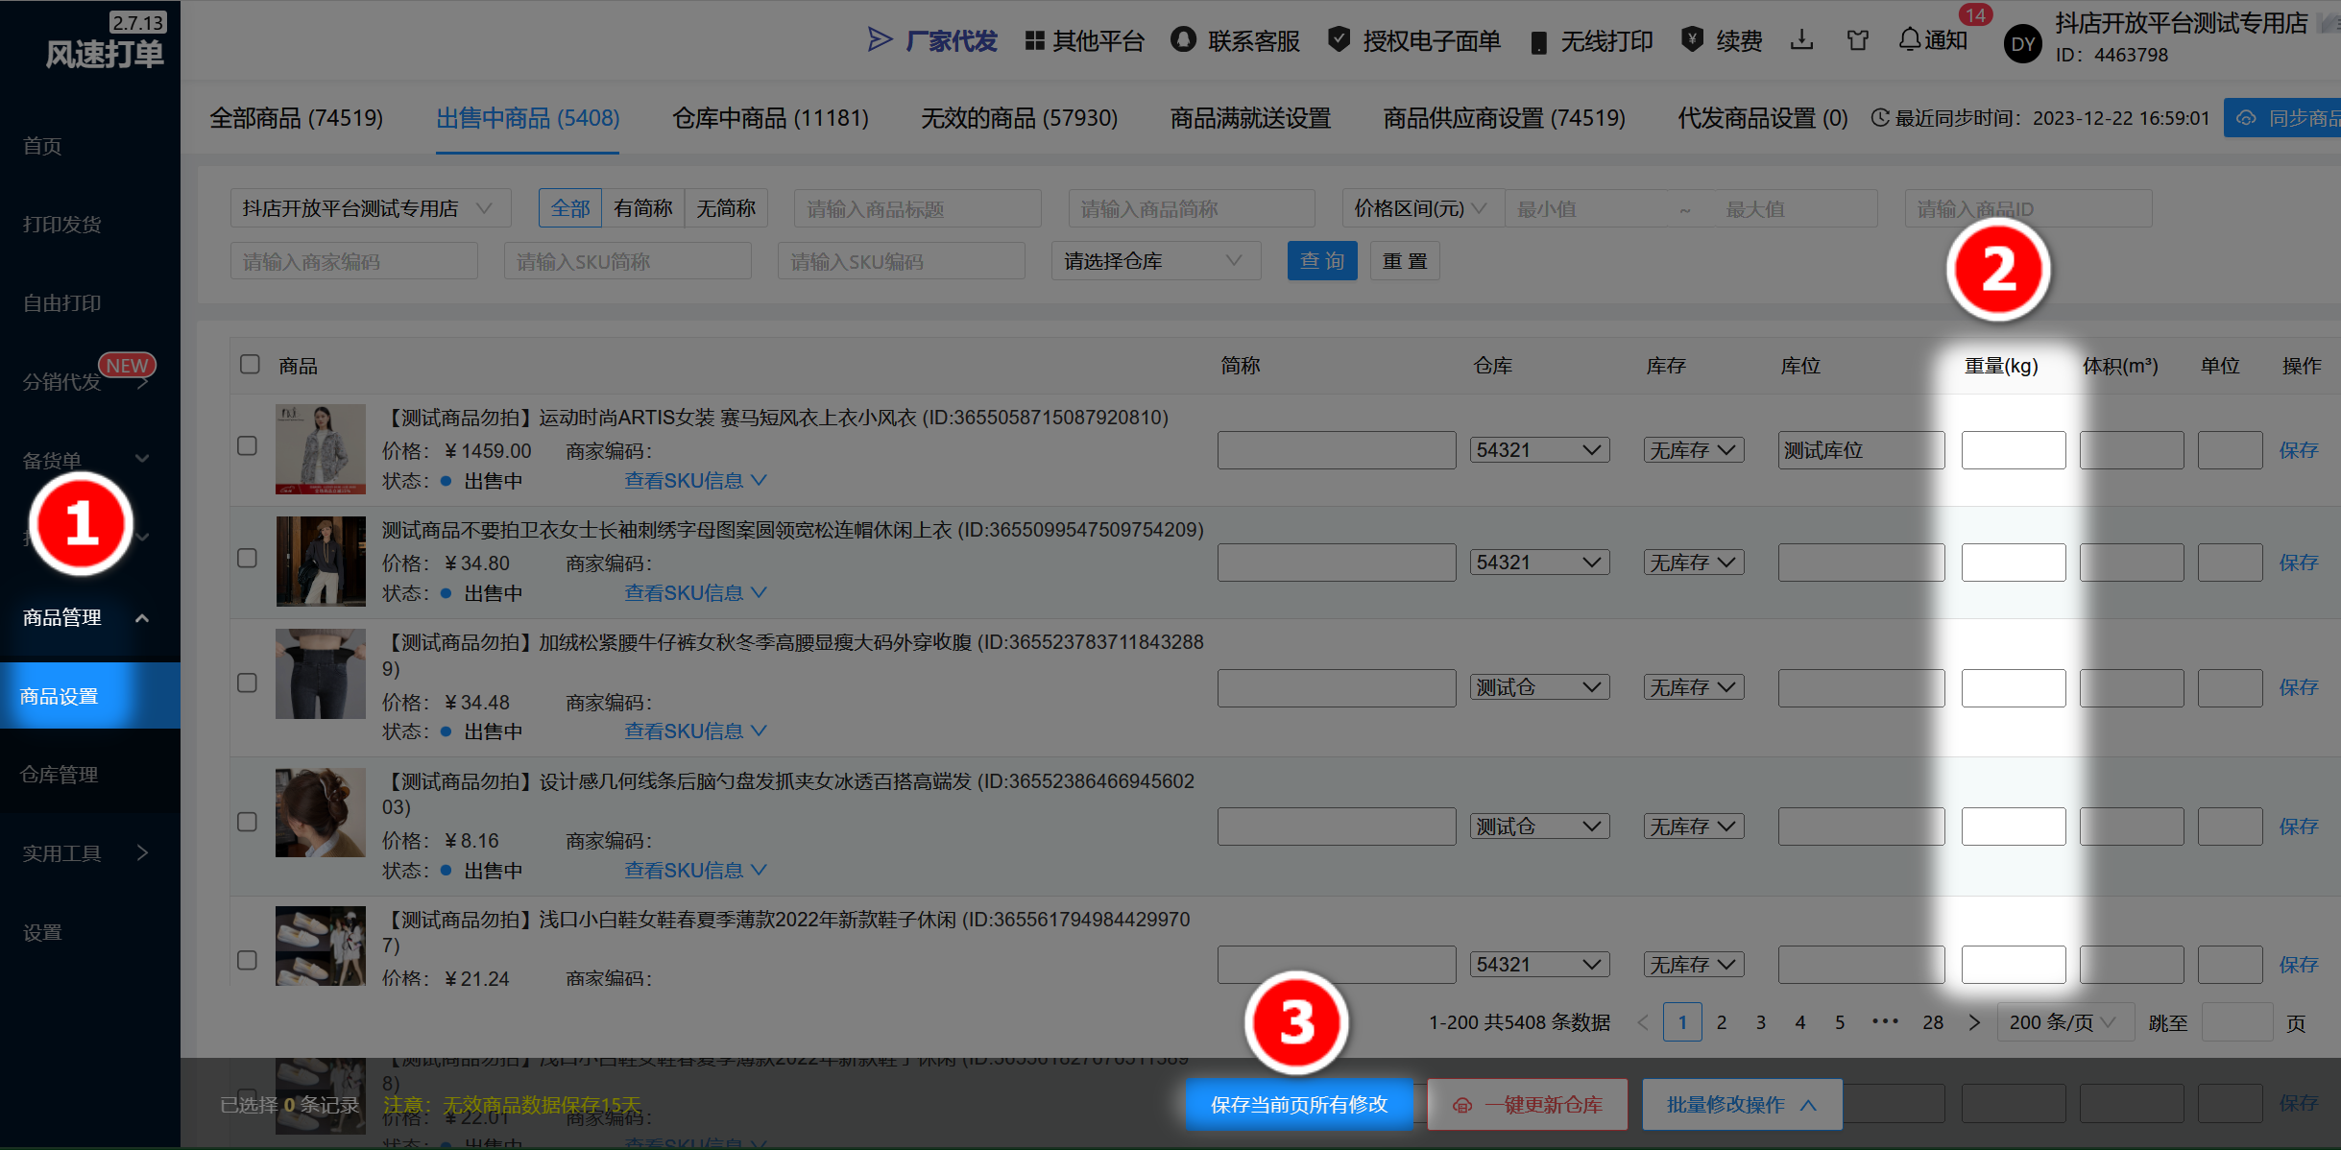
Task: Expand the 实用工具 sidebar menu
Action: (90, 852)
